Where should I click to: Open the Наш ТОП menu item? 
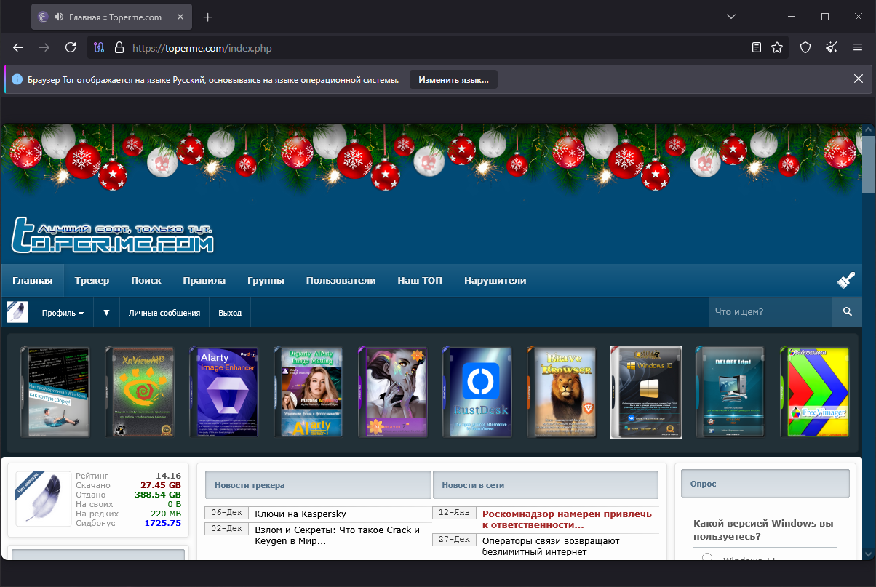click(420, 280)
